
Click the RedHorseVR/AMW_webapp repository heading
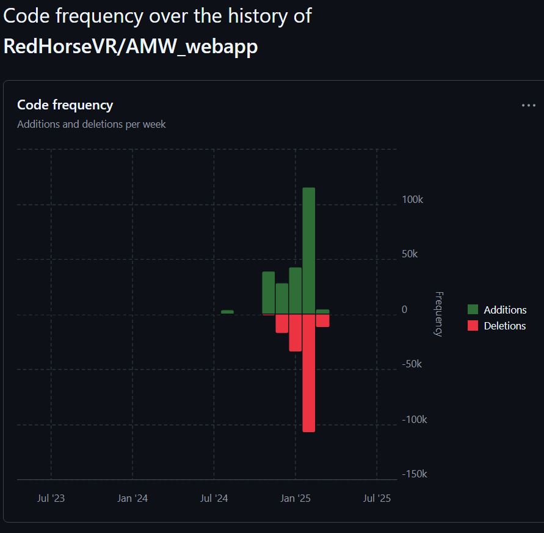(131, 47)
